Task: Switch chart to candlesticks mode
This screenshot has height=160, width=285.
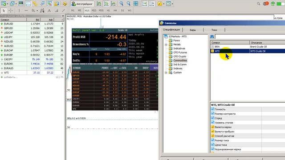Action: (106, 4)
